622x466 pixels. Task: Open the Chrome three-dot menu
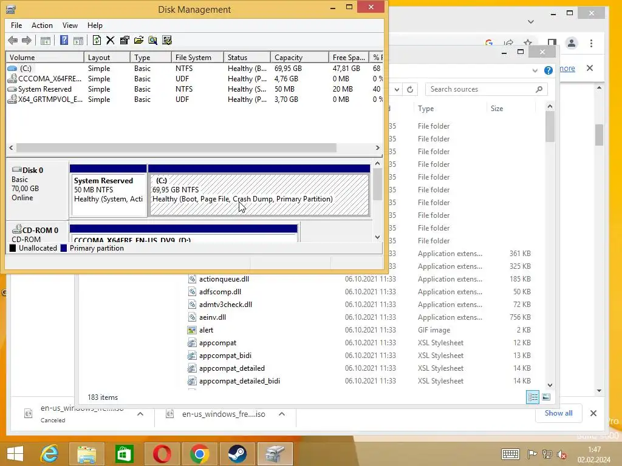click(x=592, y=43)
